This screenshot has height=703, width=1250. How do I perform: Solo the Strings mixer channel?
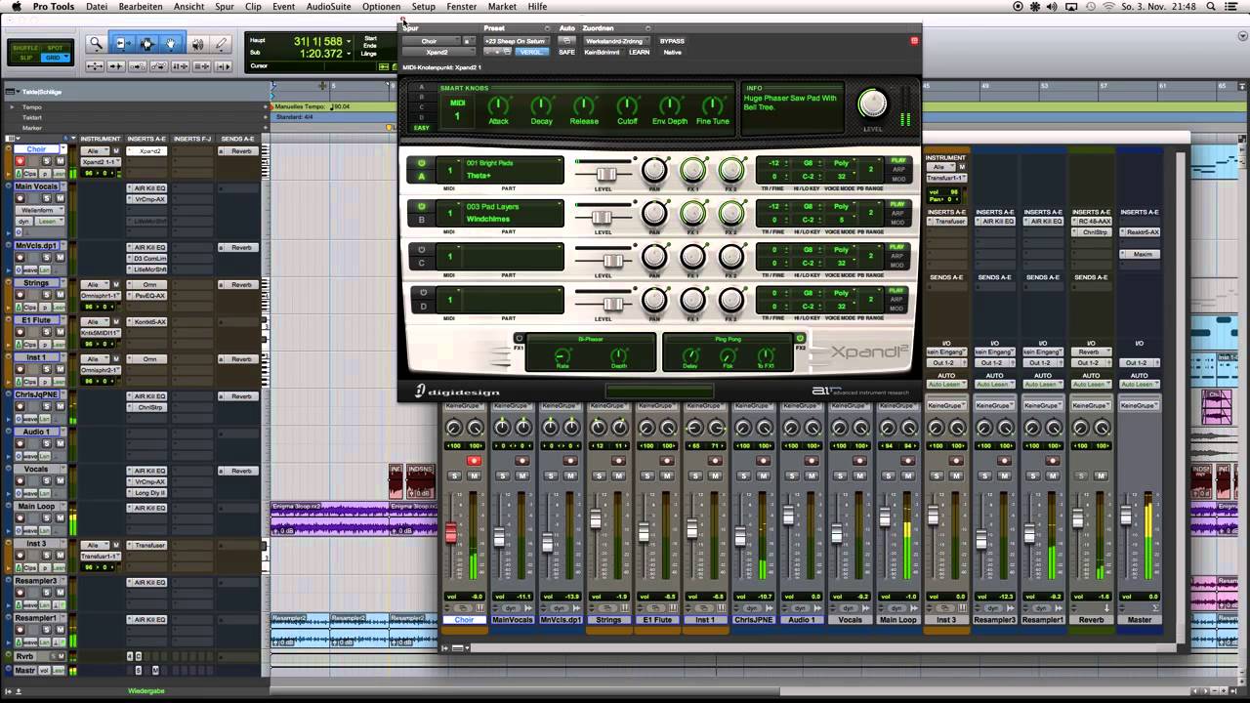coord(600,476)
